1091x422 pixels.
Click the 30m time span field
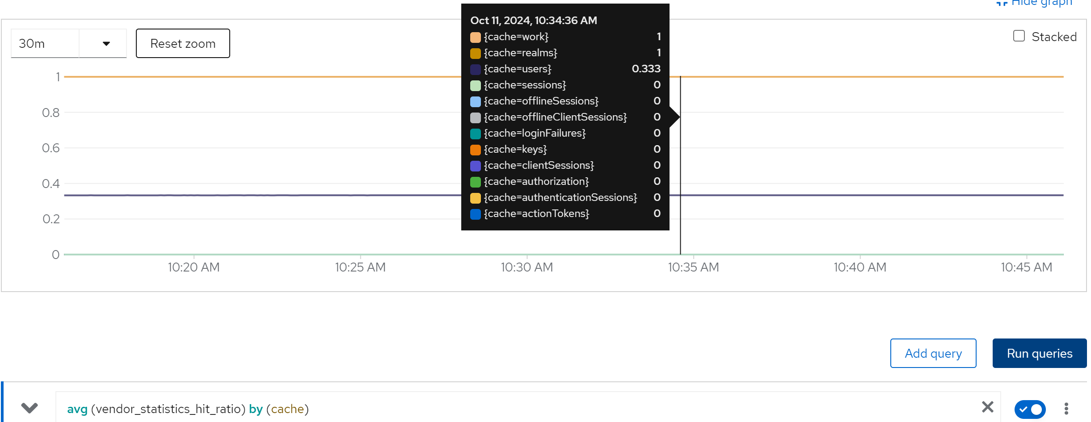pos(45,44)
